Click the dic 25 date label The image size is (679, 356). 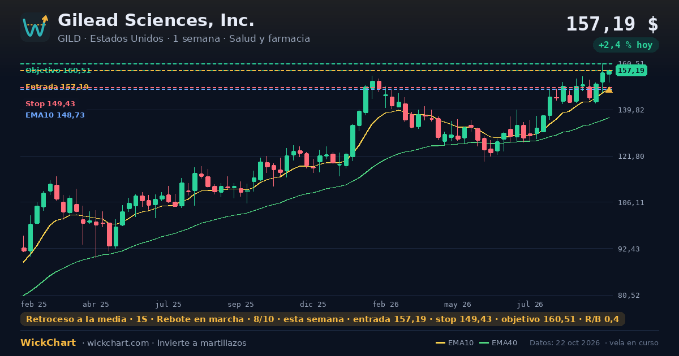tap(313, 304)
